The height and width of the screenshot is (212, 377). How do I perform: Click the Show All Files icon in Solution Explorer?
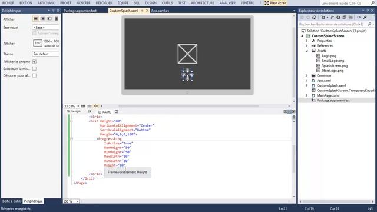[351, 18]
